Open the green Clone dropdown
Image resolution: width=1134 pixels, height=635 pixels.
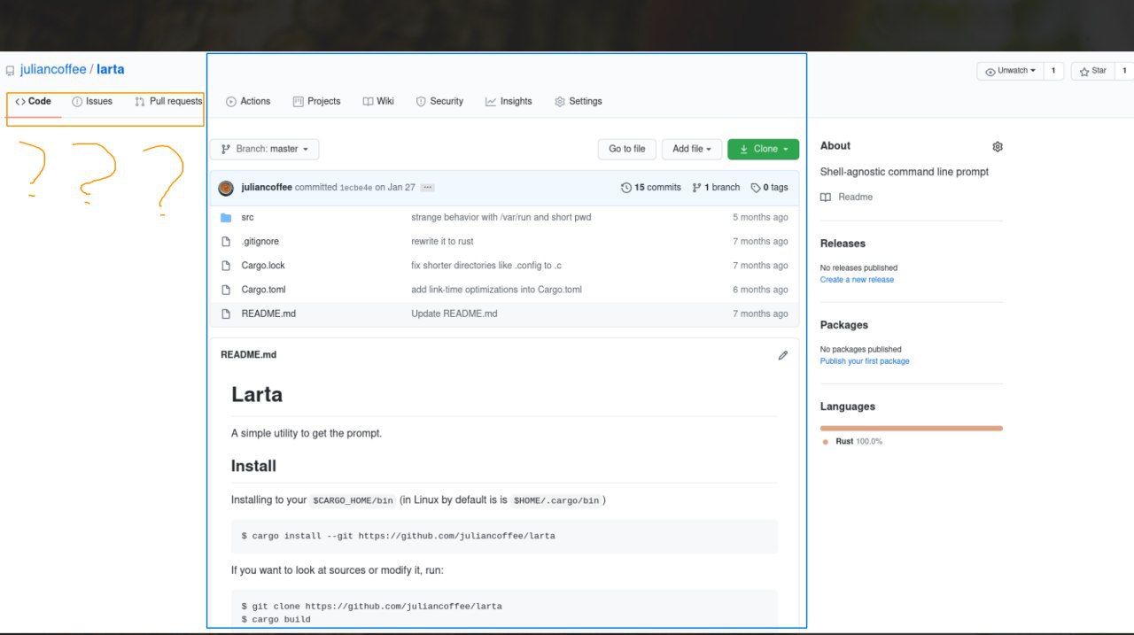pyautogui.click(x=763, y=149)
